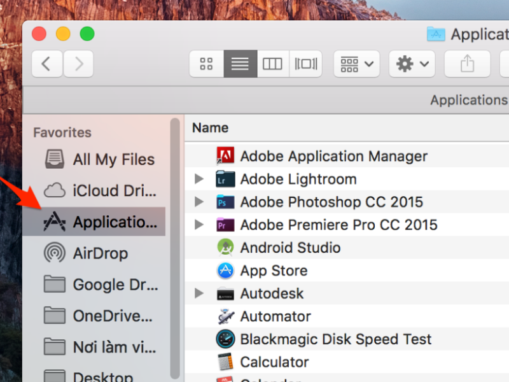Click the Calculator app icon
Screen dimensions: 509x382
tap(225, 362)
